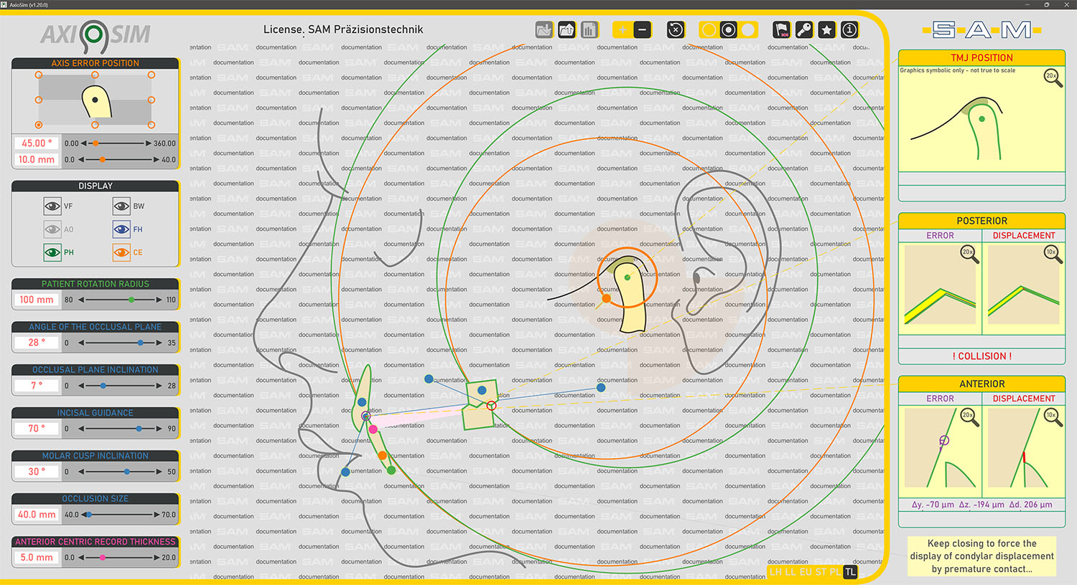Increase incisal guidance with right arrow
The image size is (1077, 585).
(x=159, y=429)
